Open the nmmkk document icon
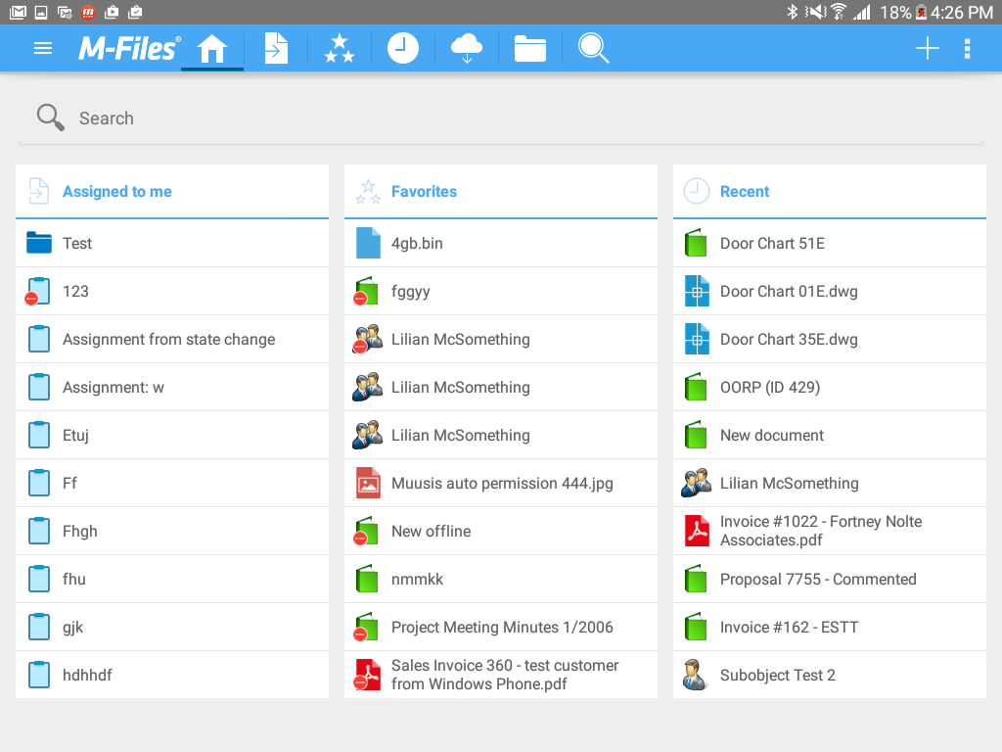 [x=367, y=579]
